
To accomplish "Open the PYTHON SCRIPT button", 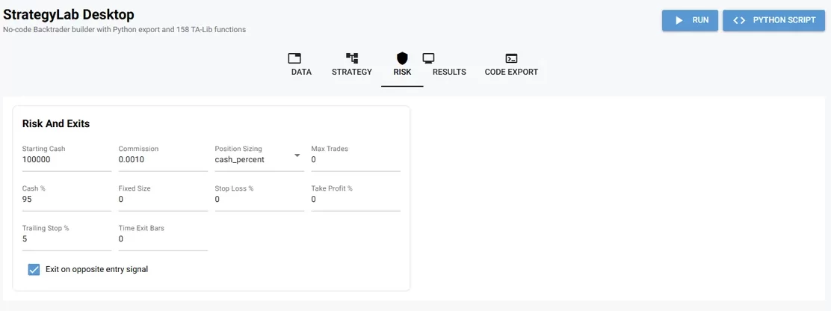I will [x=773, y=20].
